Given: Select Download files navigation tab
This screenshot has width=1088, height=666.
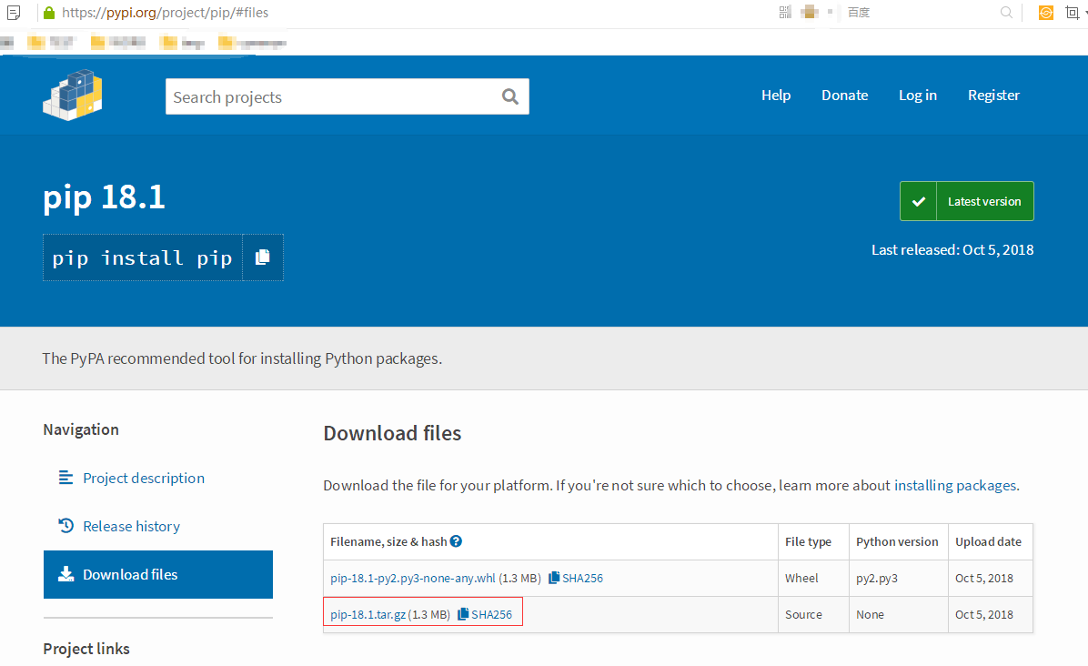Looking at the screenshot, I should click(158, 574).
